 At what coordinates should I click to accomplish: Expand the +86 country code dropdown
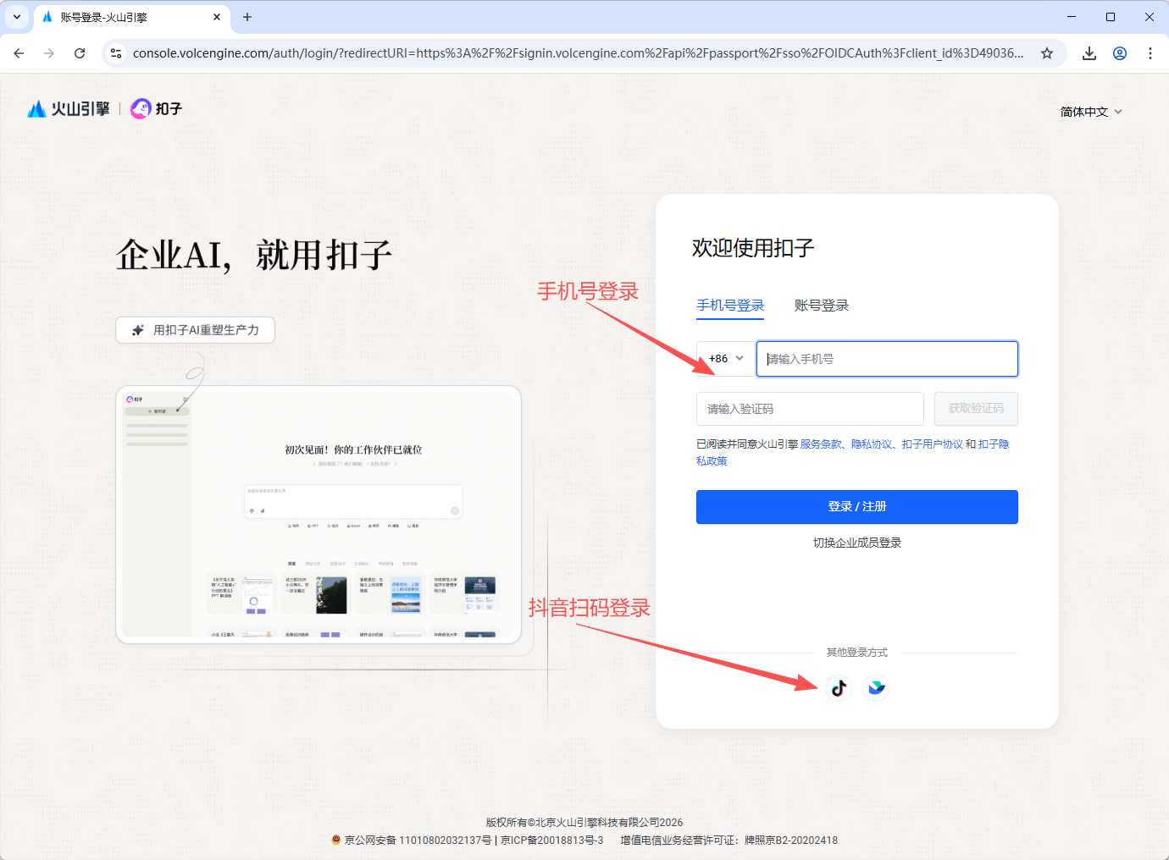(x=725, y=359)
